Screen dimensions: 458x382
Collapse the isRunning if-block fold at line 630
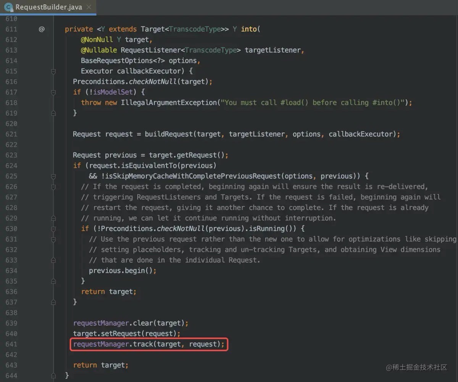pyautogui.click(x=53, y=229)
